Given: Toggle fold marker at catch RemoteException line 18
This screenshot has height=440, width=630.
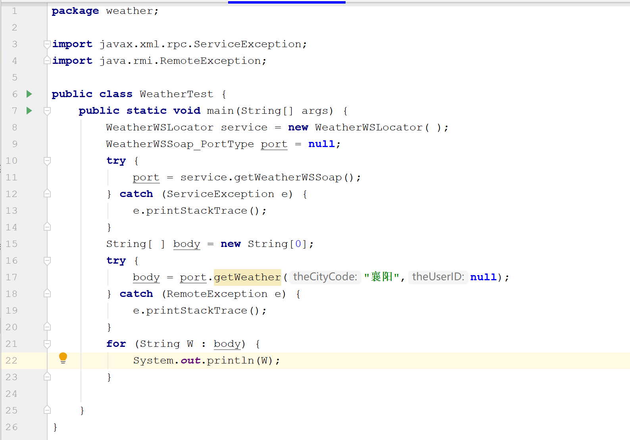Looking at the screenshot, I should [x=47, y=293].
